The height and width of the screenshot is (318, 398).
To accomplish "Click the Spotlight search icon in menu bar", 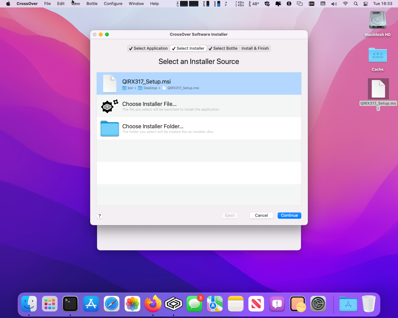I will coord(356,4).
